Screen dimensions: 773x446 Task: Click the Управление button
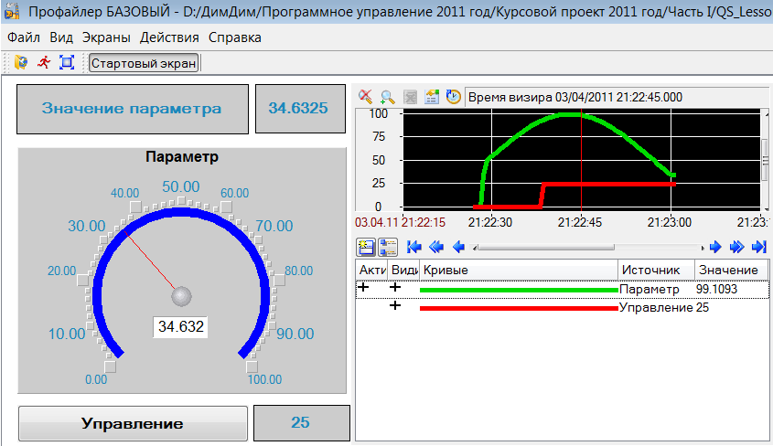(133, 423)
